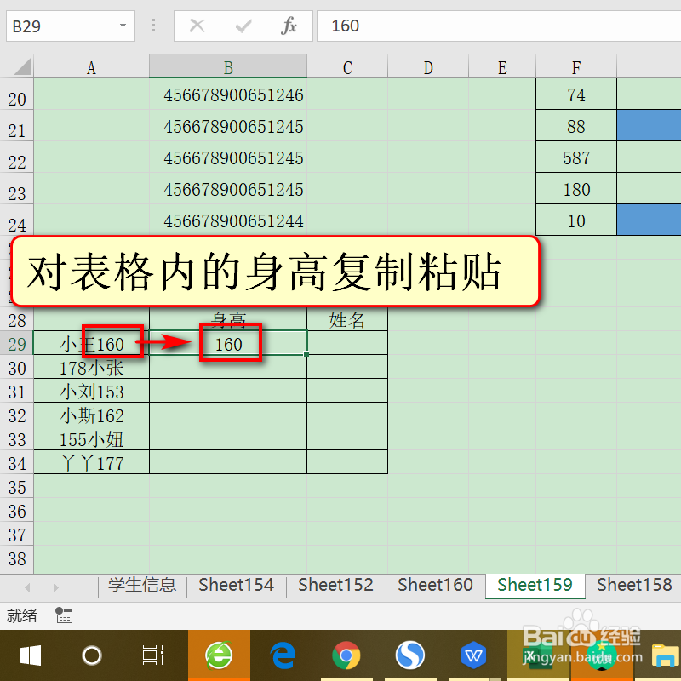Switch to the Sheet158 tab
Image resolution: width=681 pixels, height=681 pixels.
[633, 586]
